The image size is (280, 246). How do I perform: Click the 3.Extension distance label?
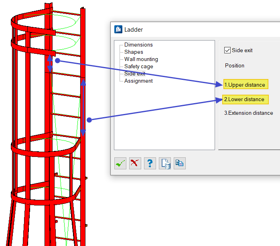click(249, 113)
